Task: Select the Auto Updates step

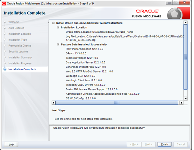Action: pos(16,28)
